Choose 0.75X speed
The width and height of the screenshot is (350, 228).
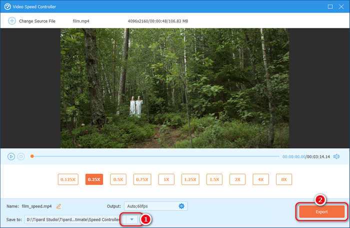[142, 180]
